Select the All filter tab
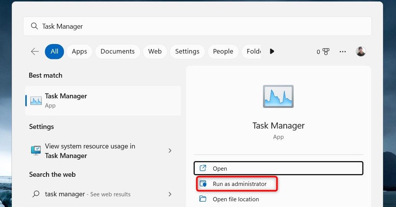The width and height of the screenshot is (396, 207). pyautogui.click(x=54, y=51)
